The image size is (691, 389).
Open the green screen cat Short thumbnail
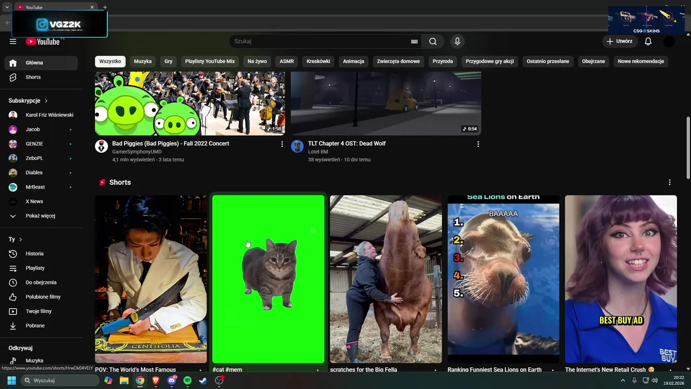click(x=268, y=279)
